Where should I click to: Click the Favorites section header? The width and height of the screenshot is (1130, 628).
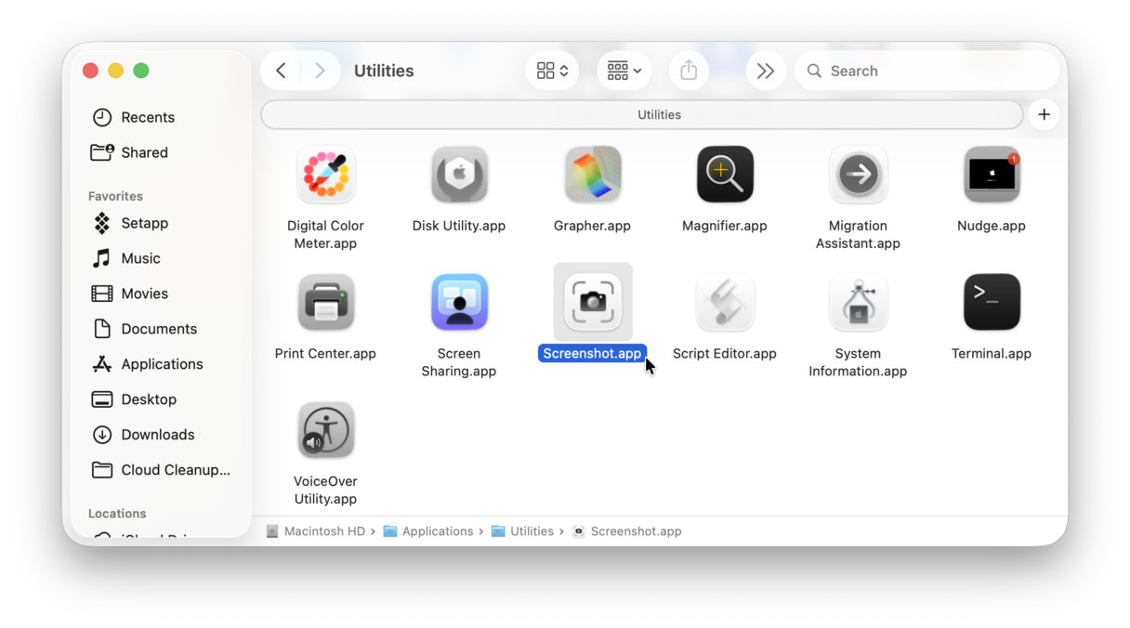(115, 196)
